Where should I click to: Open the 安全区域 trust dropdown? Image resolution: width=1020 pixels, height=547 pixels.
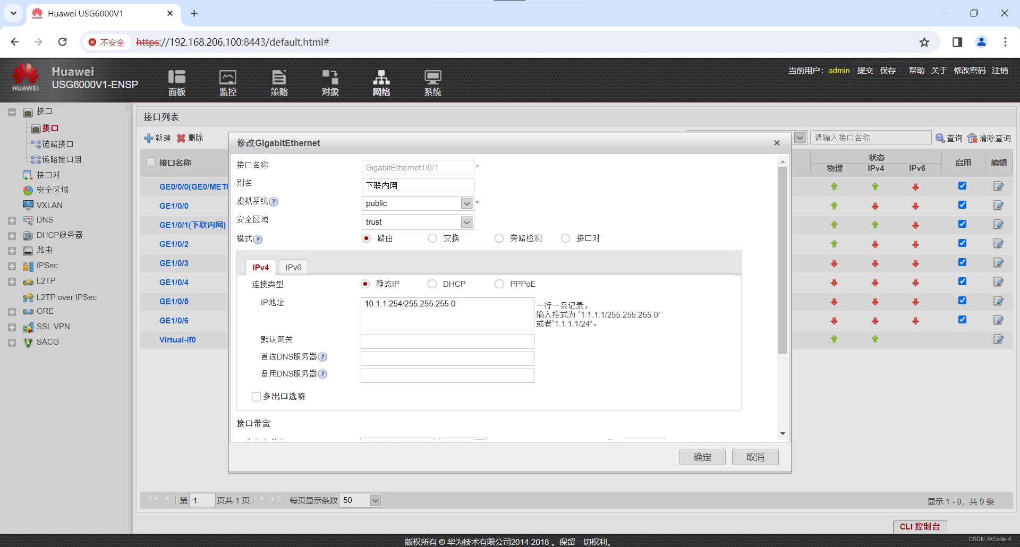click(466, 222)
